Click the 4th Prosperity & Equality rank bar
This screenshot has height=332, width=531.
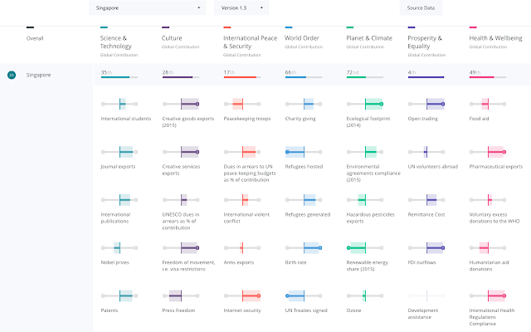click(426, 77)
